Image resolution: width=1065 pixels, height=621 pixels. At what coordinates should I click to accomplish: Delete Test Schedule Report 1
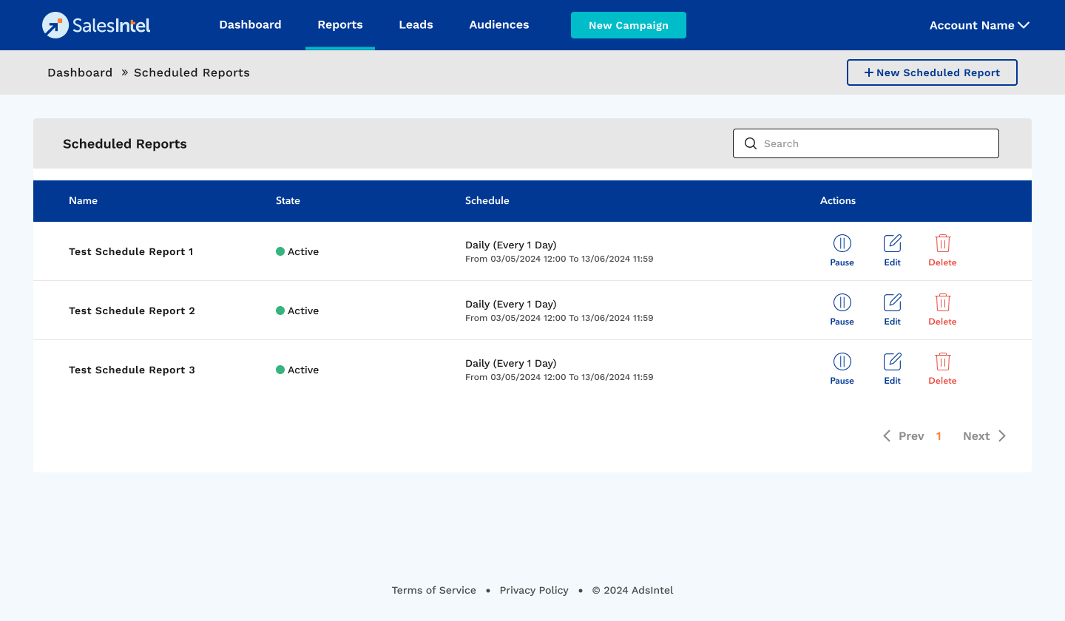942,251
